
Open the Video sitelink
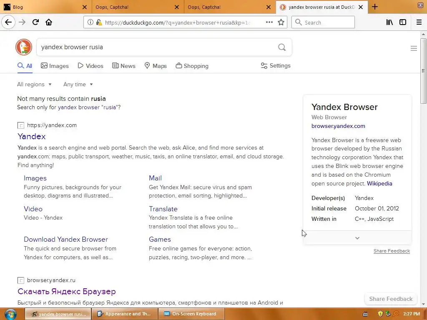pyautogui.click(x=33, y=209)
